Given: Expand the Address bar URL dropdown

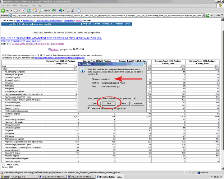Looking at the screenshot, I should 203,15.
